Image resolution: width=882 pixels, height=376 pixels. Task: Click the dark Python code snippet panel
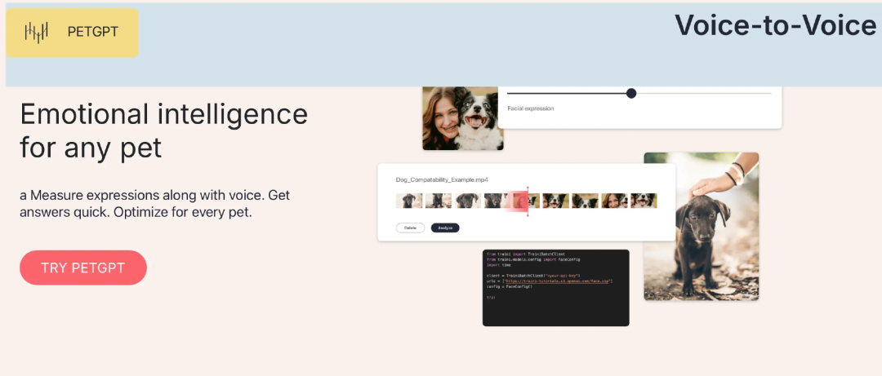tap(556, 288)
